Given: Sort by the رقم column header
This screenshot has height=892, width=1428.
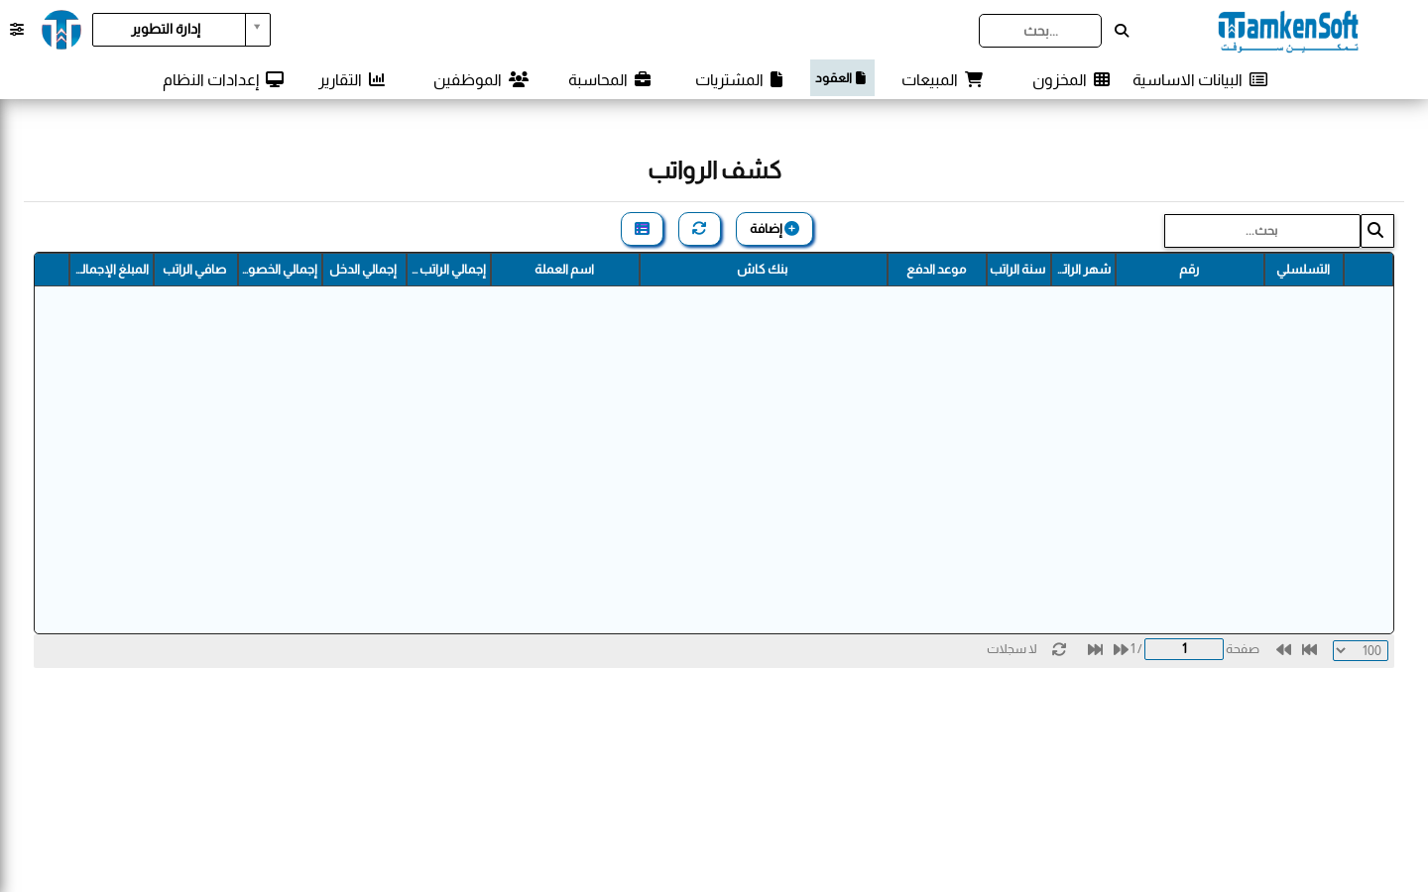Looking at the screenshot, I should point(1189,270).
